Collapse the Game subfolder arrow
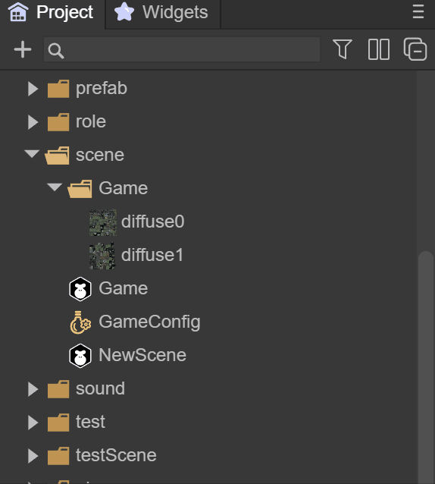The width and height of the screenshot is (435, 484). pos(55,187)
